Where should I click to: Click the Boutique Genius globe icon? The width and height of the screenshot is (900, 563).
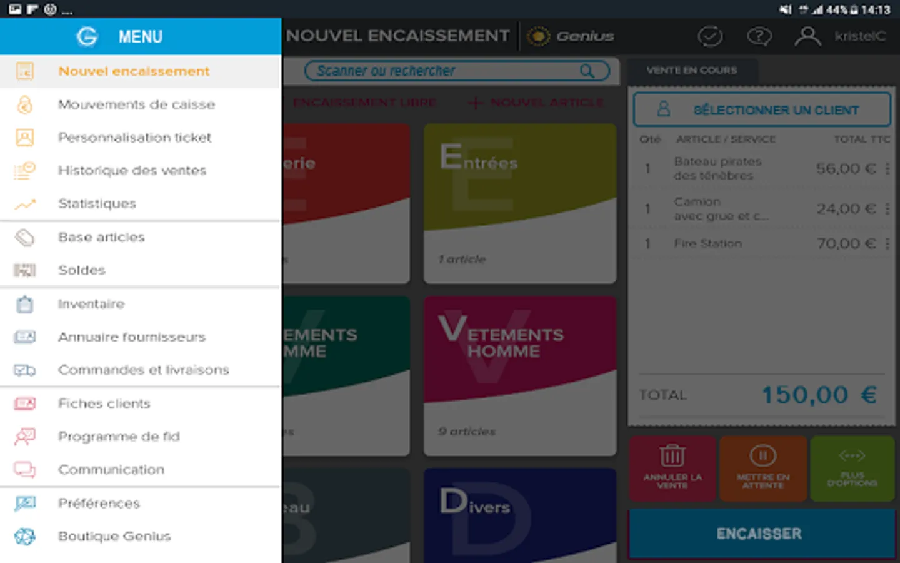24,536
